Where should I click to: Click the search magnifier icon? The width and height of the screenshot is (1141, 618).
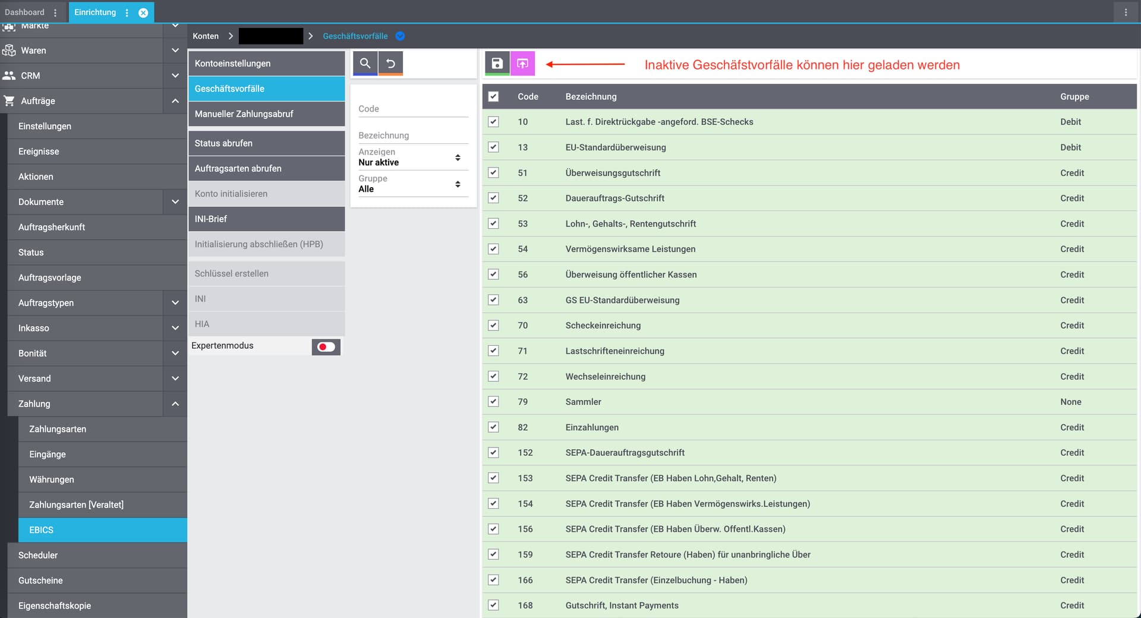(x=365, y=63)
